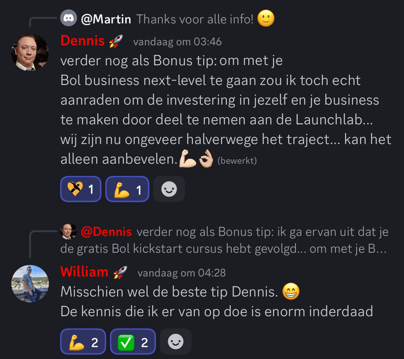This screenshot has width=404, height=359.
Task: Toggle the green check mark reaction
Action: pyautogui.click(x=133, y=342)
